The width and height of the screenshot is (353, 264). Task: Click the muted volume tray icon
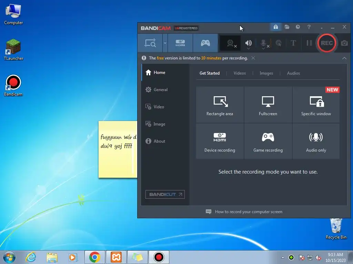(318, 257)
